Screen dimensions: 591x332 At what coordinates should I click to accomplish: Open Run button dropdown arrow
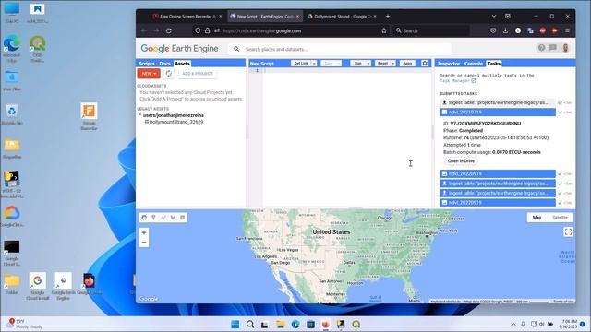pyautogui.click(x=368, y=64)
